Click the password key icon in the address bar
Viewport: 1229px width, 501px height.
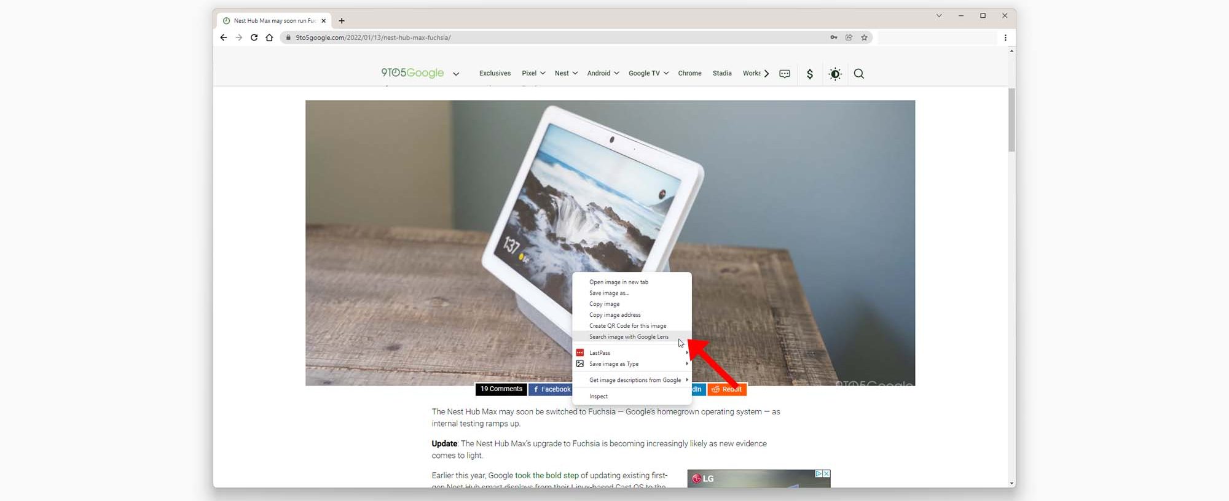click(833, 37)
